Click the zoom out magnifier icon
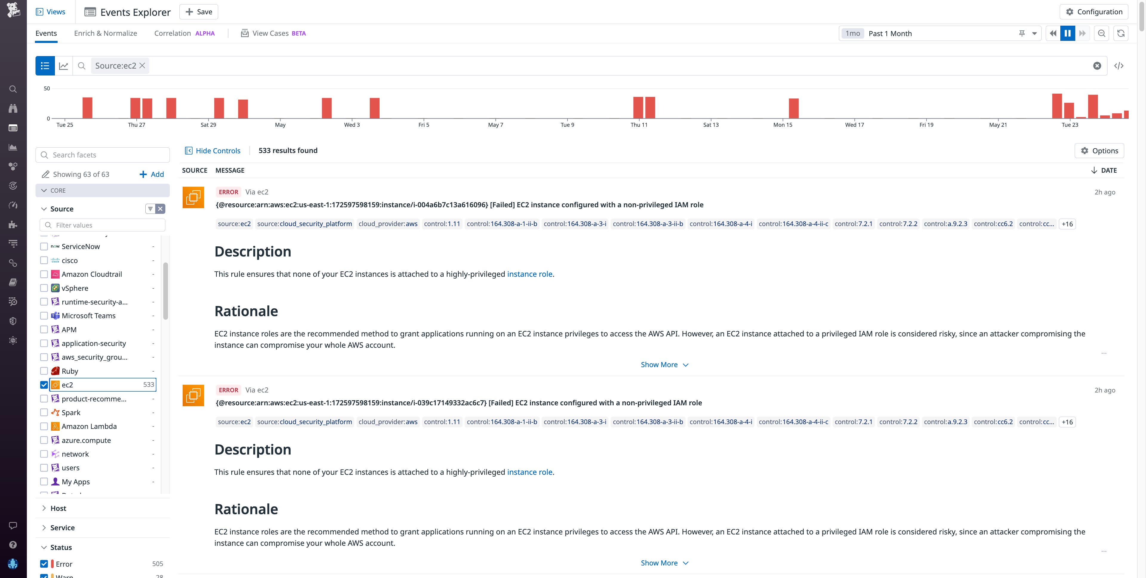1146x578 pixels. (x=1102, y=33)
